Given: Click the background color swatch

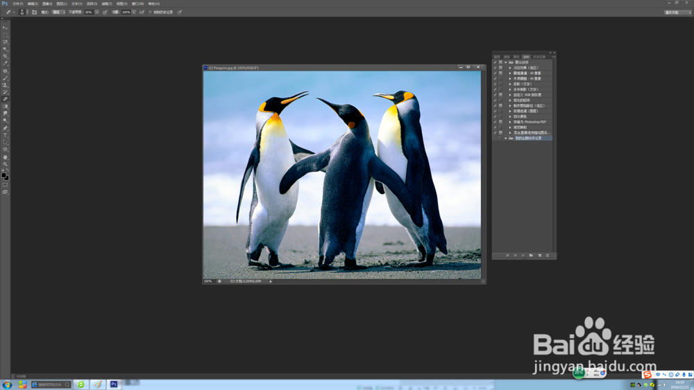Looking at the screenshot, I should click(7, 178).
